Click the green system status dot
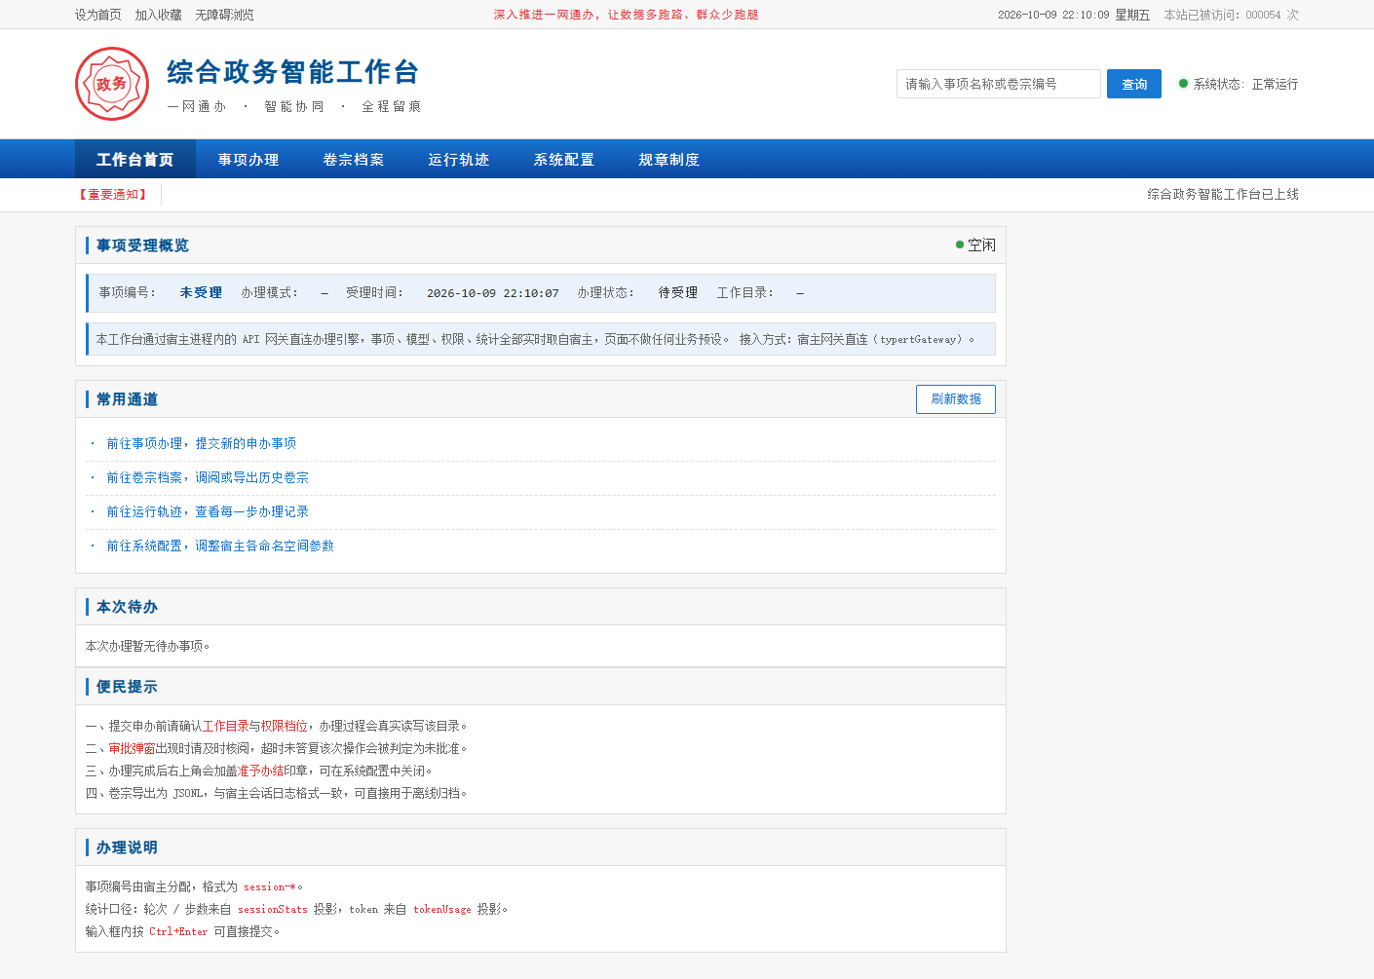Screen dimensions: 1374x979 [1183, 84]
